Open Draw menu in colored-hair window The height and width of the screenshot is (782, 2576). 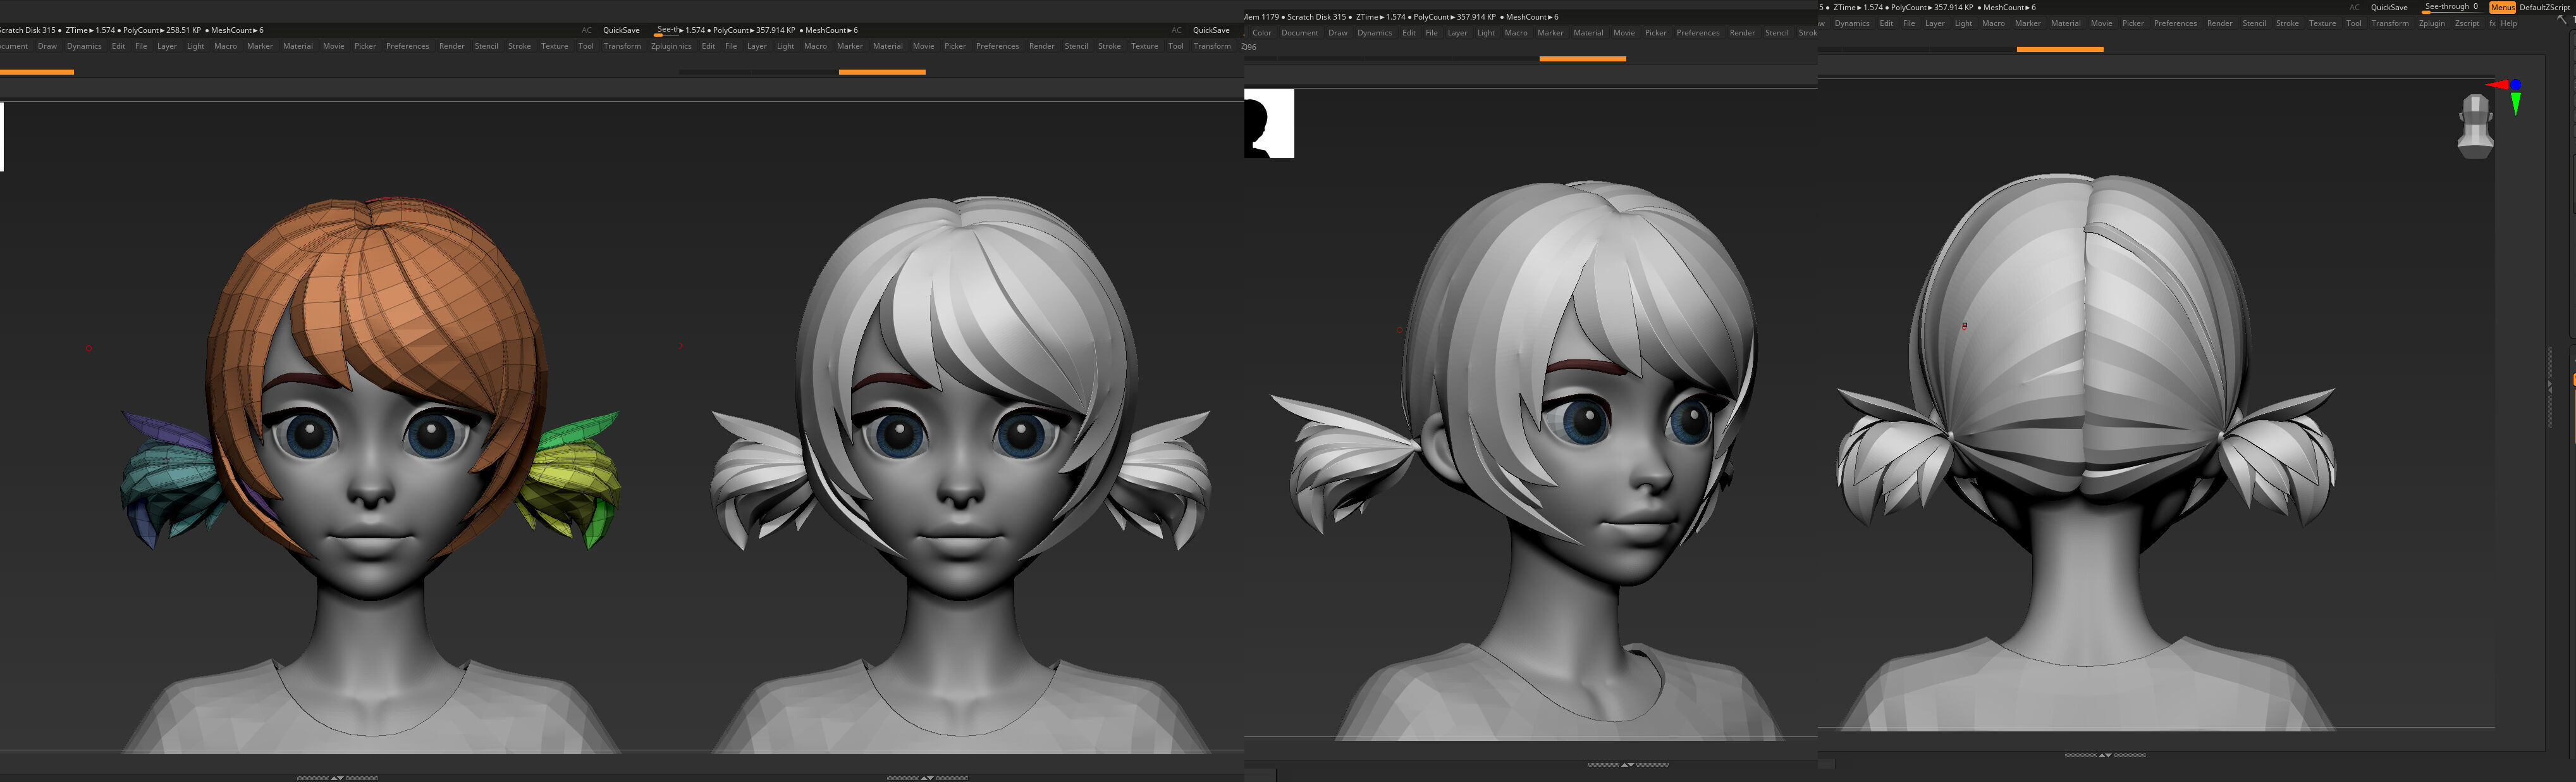tap(47, 46)
